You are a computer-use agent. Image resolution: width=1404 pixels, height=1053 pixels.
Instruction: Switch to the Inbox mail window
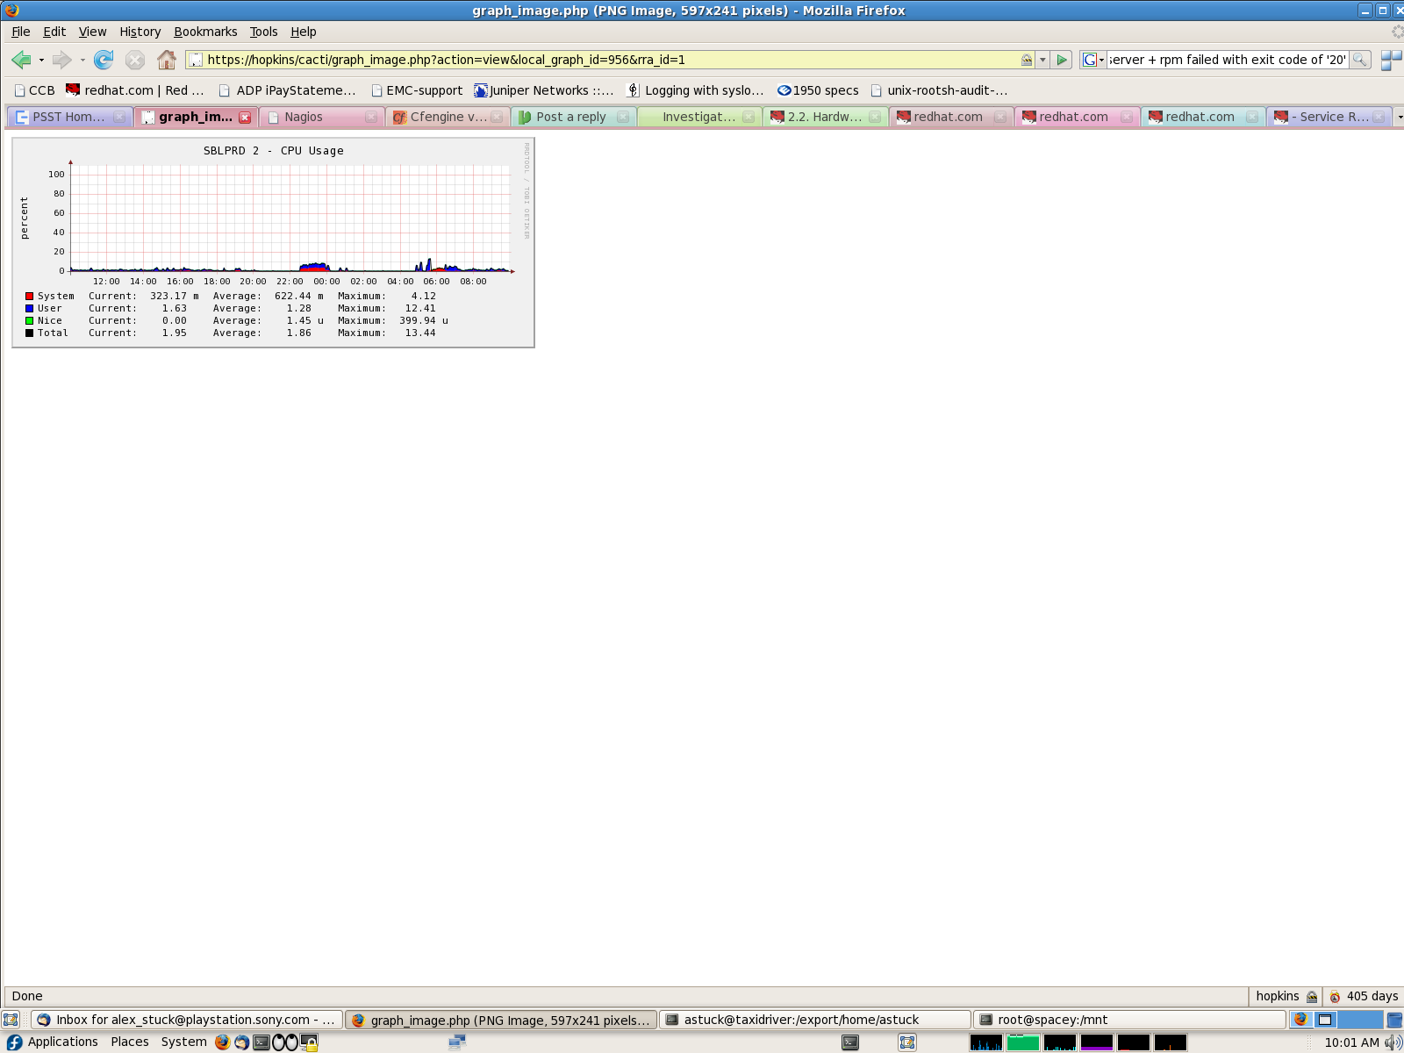pyautogui.click(x=186, y=1020)
